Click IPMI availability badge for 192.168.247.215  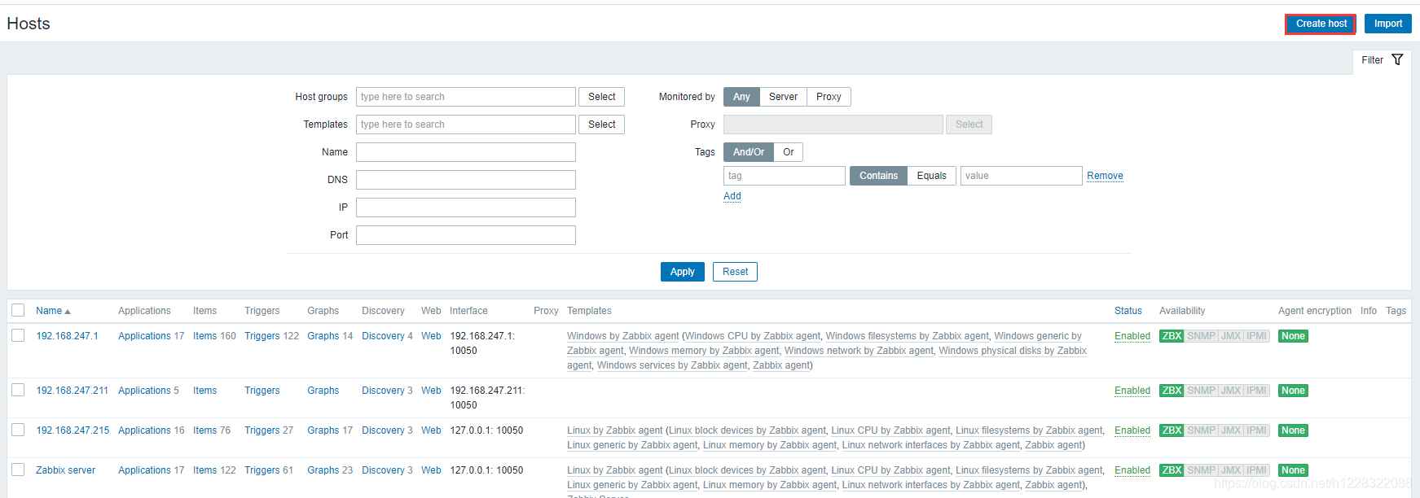click(1257, 430)
